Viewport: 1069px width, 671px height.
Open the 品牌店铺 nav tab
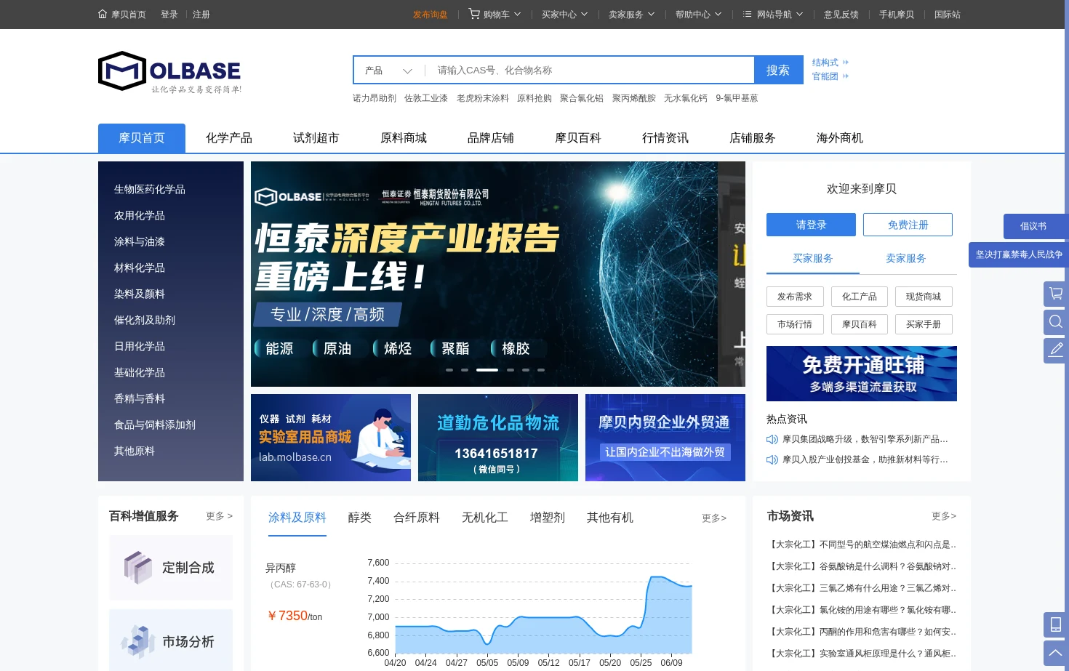pyautogui.click(x=491, y=138)
